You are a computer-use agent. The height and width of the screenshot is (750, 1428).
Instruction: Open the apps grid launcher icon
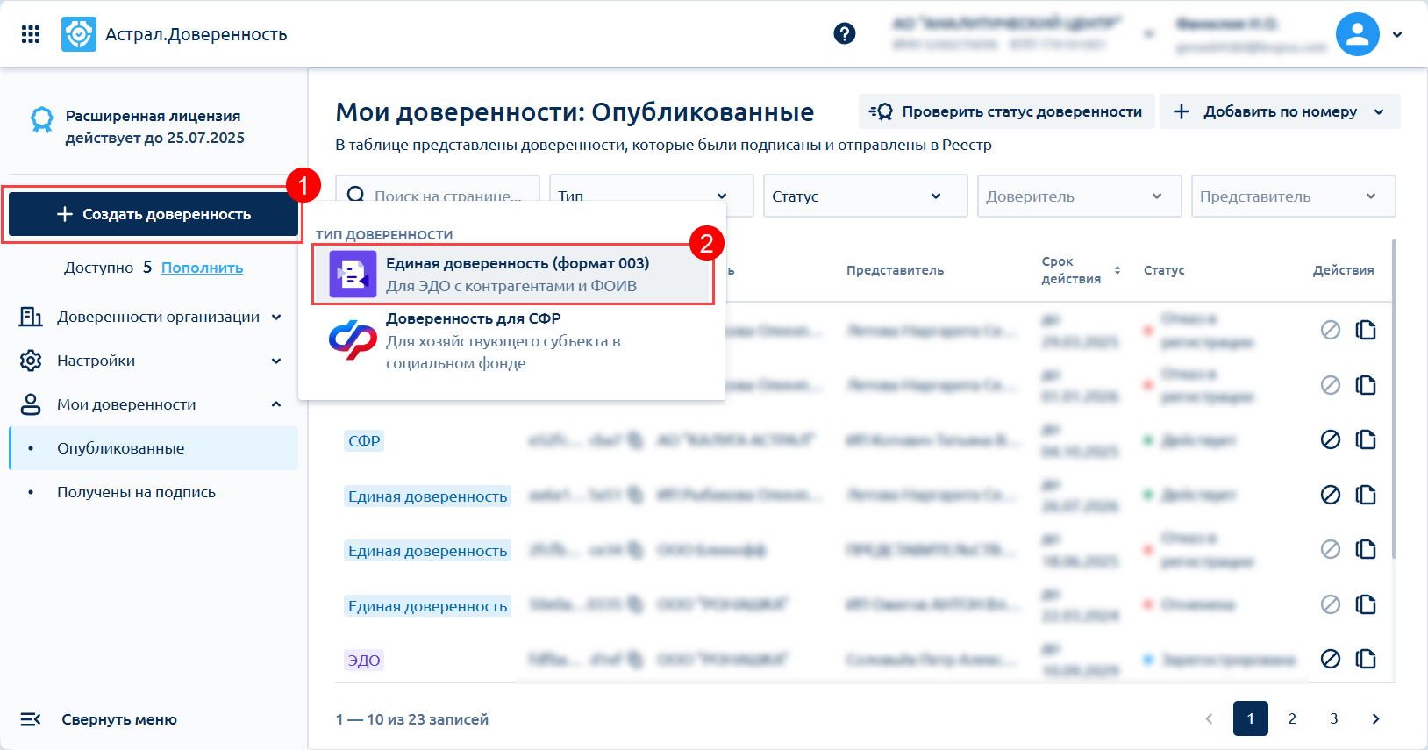click(31, 34)
